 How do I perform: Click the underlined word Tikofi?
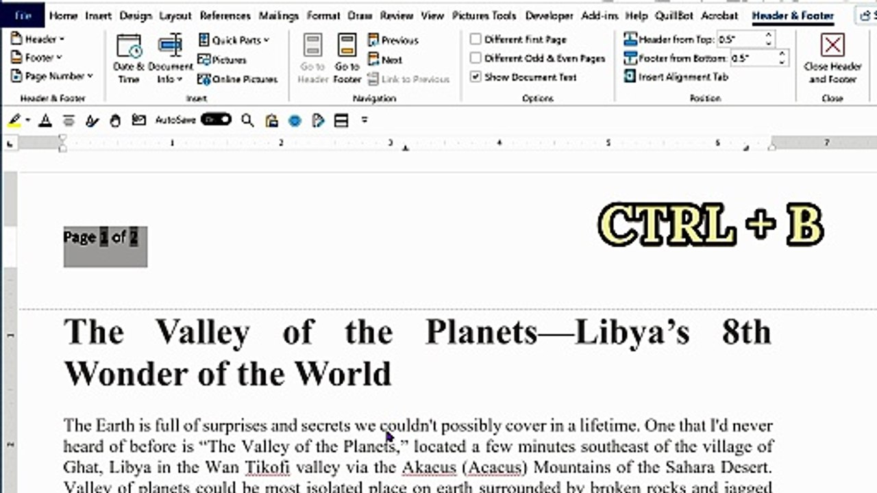[x=267, y=468]
